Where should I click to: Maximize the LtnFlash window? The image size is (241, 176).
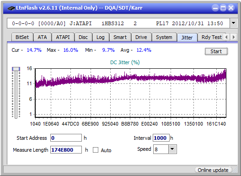223,8
